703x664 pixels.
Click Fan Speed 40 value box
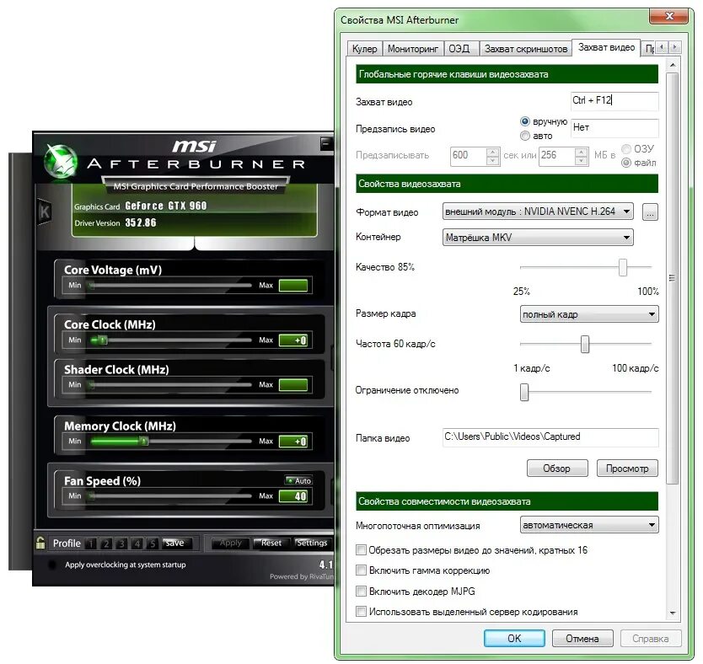pyautogui.click(x=293, y=496)
